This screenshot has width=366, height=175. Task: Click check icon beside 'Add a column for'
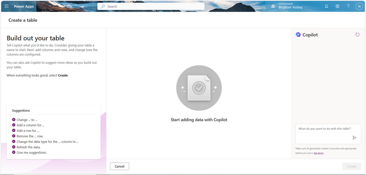coord(14,125)
